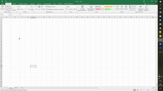Click the comma style (000) icon

72,9
